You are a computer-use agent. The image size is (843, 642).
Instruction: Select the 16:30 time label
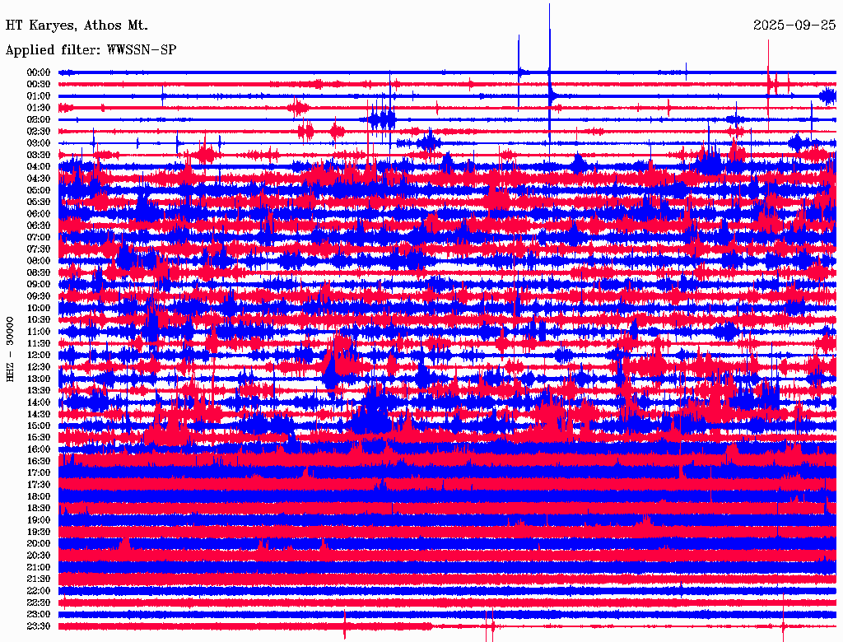pos(38,462)
